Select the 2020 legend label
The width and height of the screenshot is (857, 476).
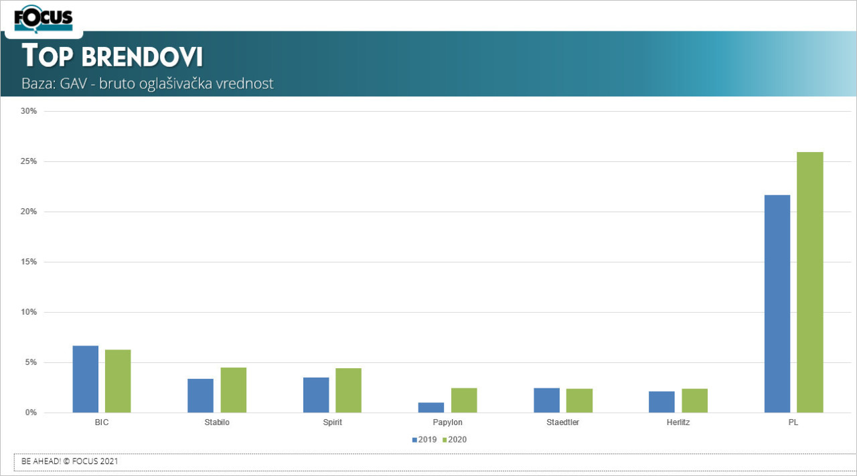click(x=458, y=440)
